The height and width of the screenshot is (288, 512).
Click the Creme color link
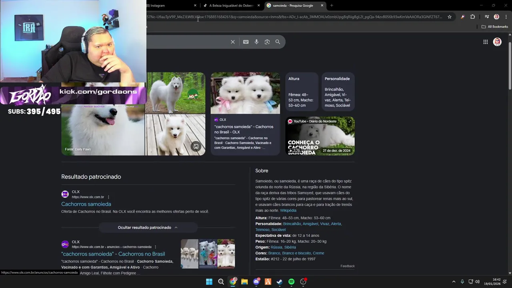pos(318,253)
